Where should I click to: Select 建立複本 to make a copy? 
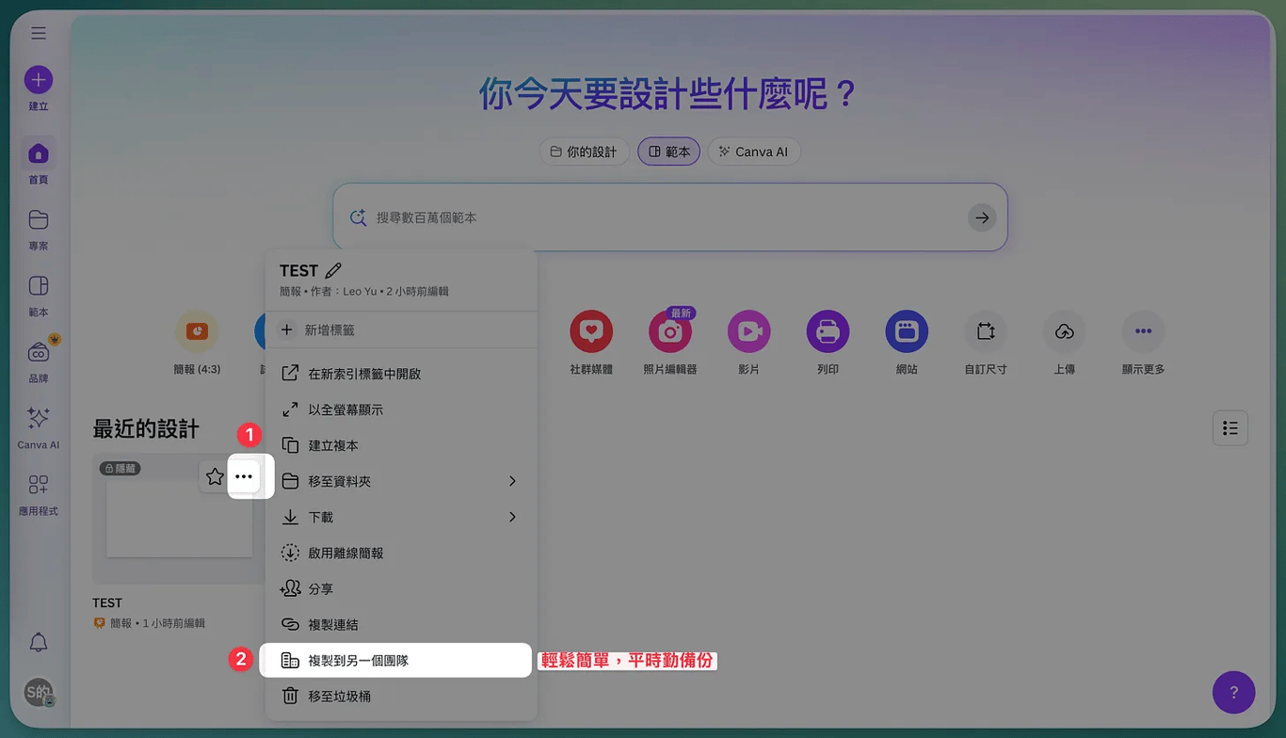pos(401,445)
